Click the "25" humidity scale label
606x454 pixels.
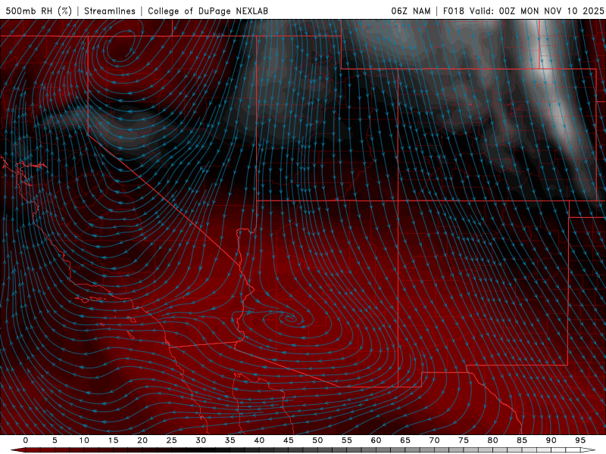[x=172, y=440]
